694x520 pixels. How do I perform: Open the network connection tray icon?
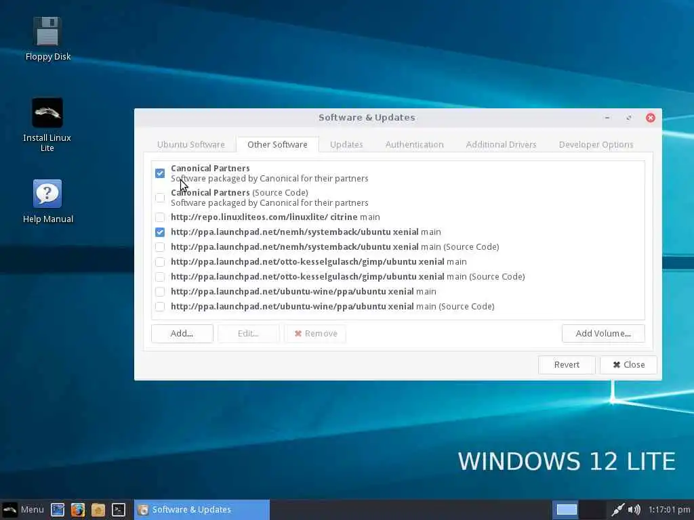[x=617, y=509]
